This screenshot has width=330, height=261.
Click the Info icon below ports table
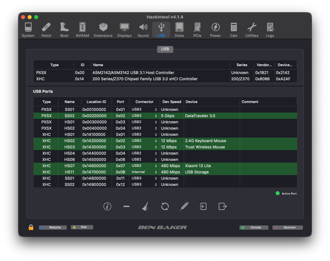(x=107, y=206)
